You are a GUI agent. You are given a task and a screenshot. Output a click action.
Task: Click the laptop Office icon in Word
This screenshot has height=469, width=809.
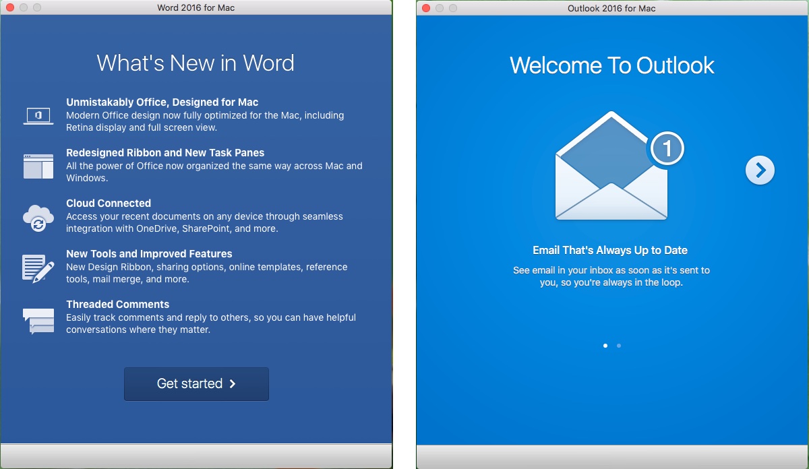point(38,115)
